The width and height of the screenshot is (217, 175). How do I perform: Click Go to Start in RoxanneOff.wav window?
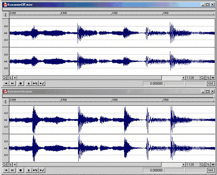point(6,83)
